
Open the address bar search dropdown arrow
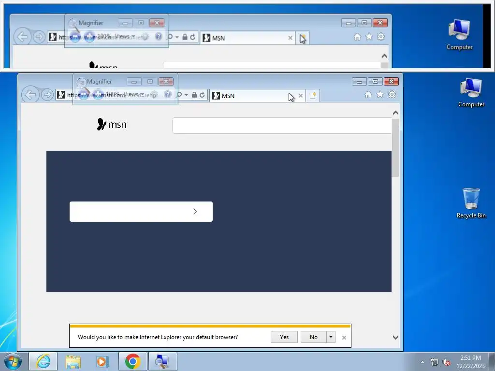[186, 95]
